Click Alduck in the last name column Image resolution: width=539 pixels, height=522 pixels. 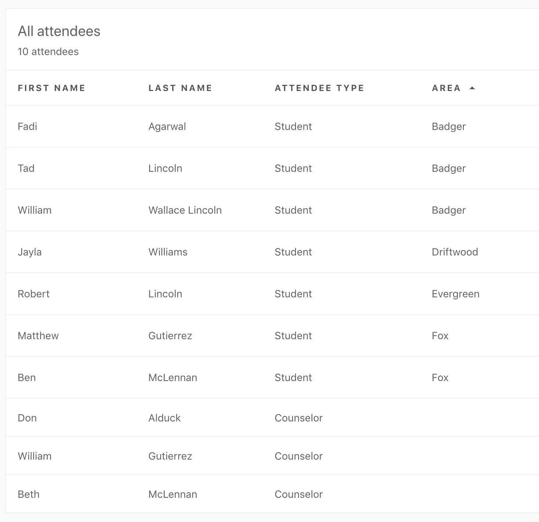click(164, 418)
